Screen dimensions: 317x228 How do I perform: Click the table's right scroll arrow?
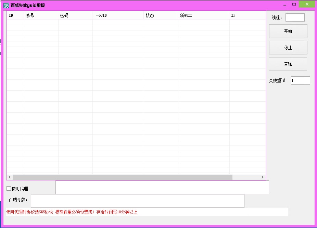coord(263,177)
